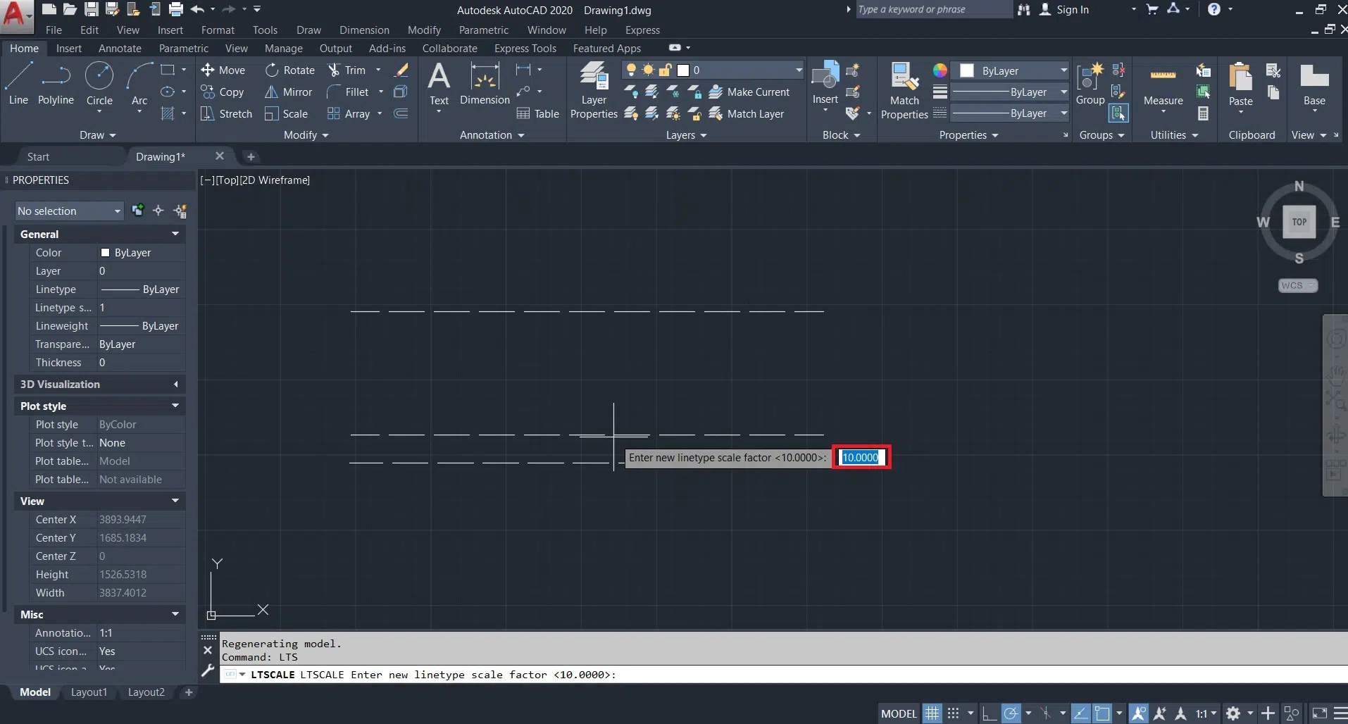
Task: Switch to the Layout1 tab
Action: pos(89,692)
